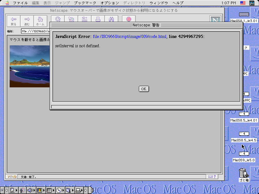The height and width of the screenshot is (194, 259).
Task: Open the Apple menu
Action: (x=7, y=3)
